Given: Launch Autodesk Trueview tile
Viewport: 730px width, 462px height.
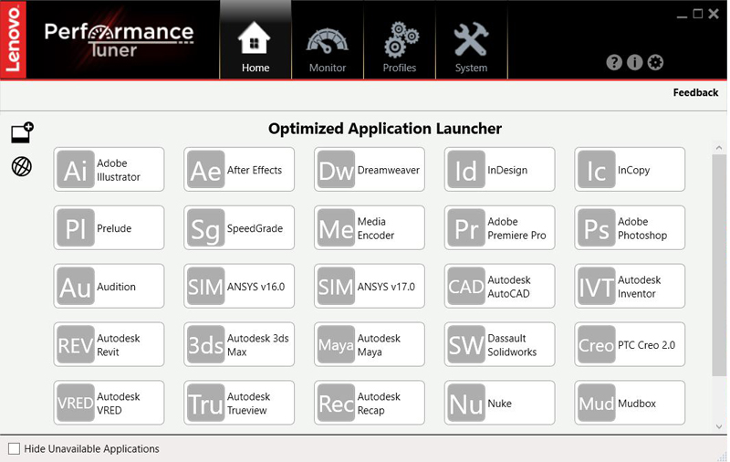Looking at the screenshot, I should (x=239, y=403).
